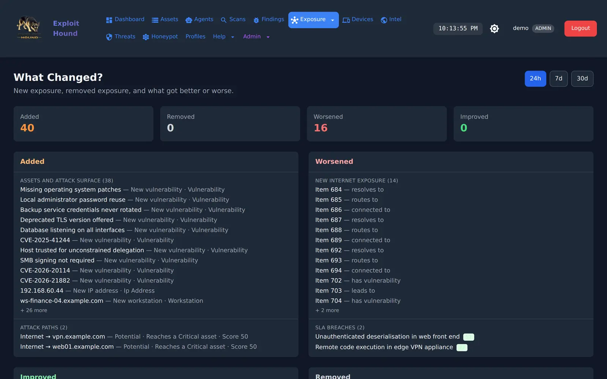Click '+ 2 more' under Worsened
This screenshot has height=379, width=607.
click(327, 310)
